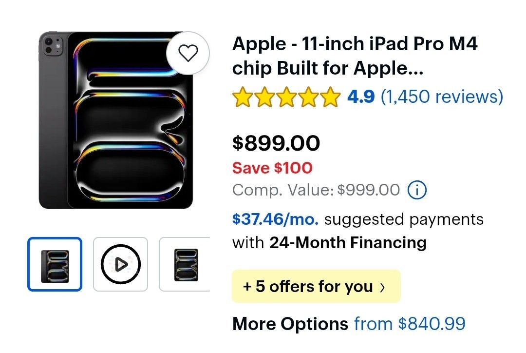Play the product video from its thumbnail
This screenshot has width=526, height=353.
pyautogui.click(x=120, y=263)
